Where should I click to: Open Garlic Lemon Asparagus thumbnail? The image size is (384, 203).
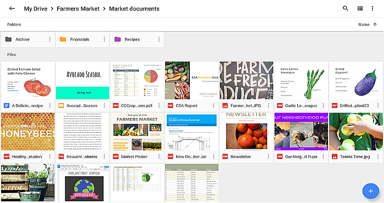point(301,80)
